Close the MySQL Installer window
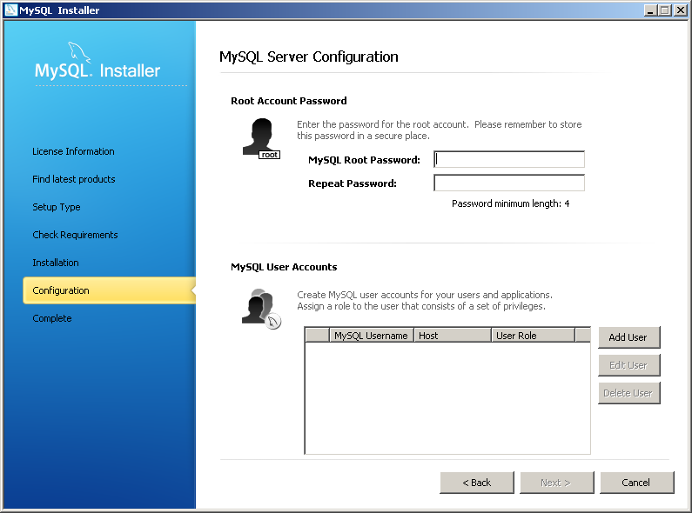Screen dimensions: 692x513 680,10
